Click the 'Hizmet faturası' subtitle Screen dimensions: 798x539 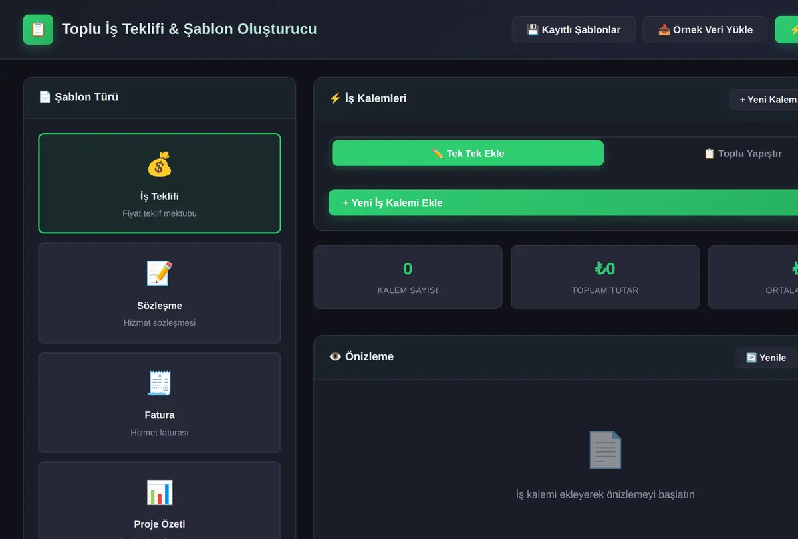click(x=160, y=432)
